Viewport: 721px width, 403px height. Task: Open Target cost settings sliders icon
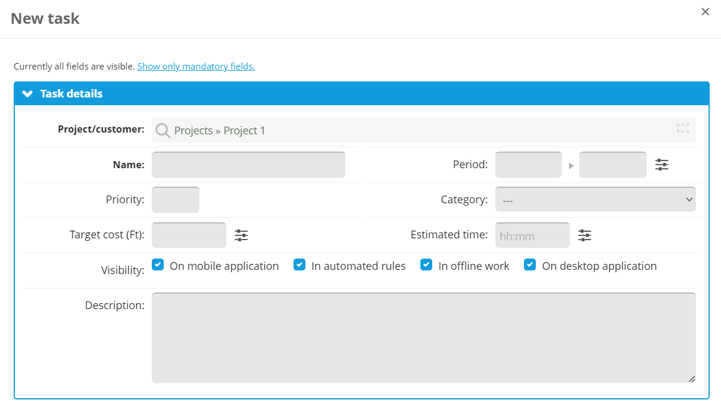(241, 235)
